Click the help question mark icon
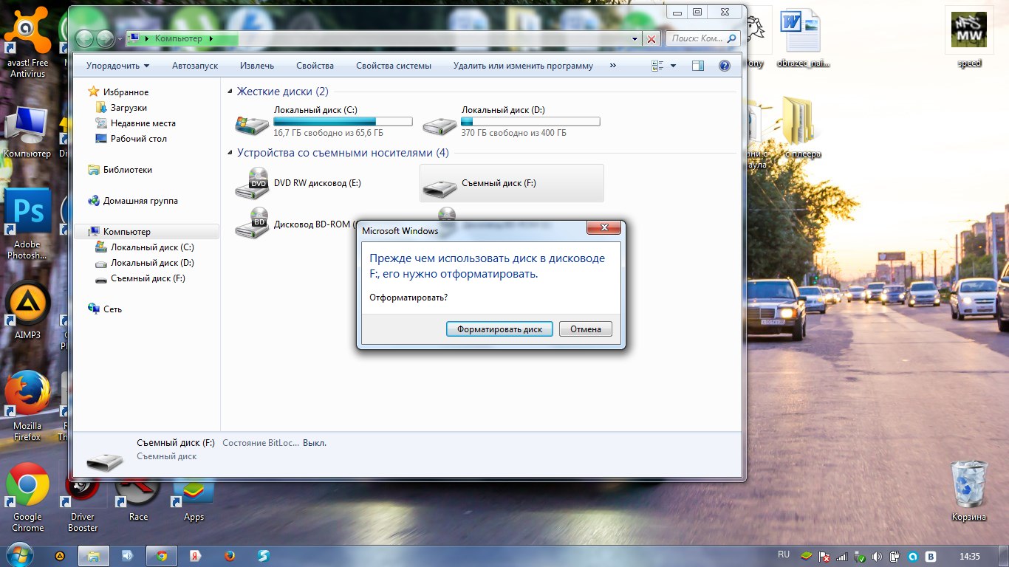 (x=725, y=66)
